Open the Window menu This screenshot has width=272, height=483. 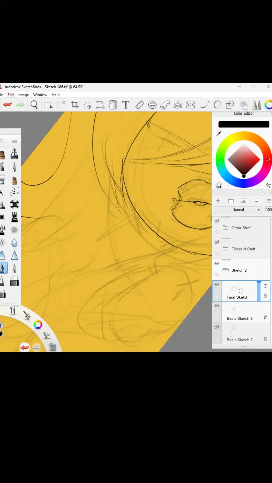point(40,95)
